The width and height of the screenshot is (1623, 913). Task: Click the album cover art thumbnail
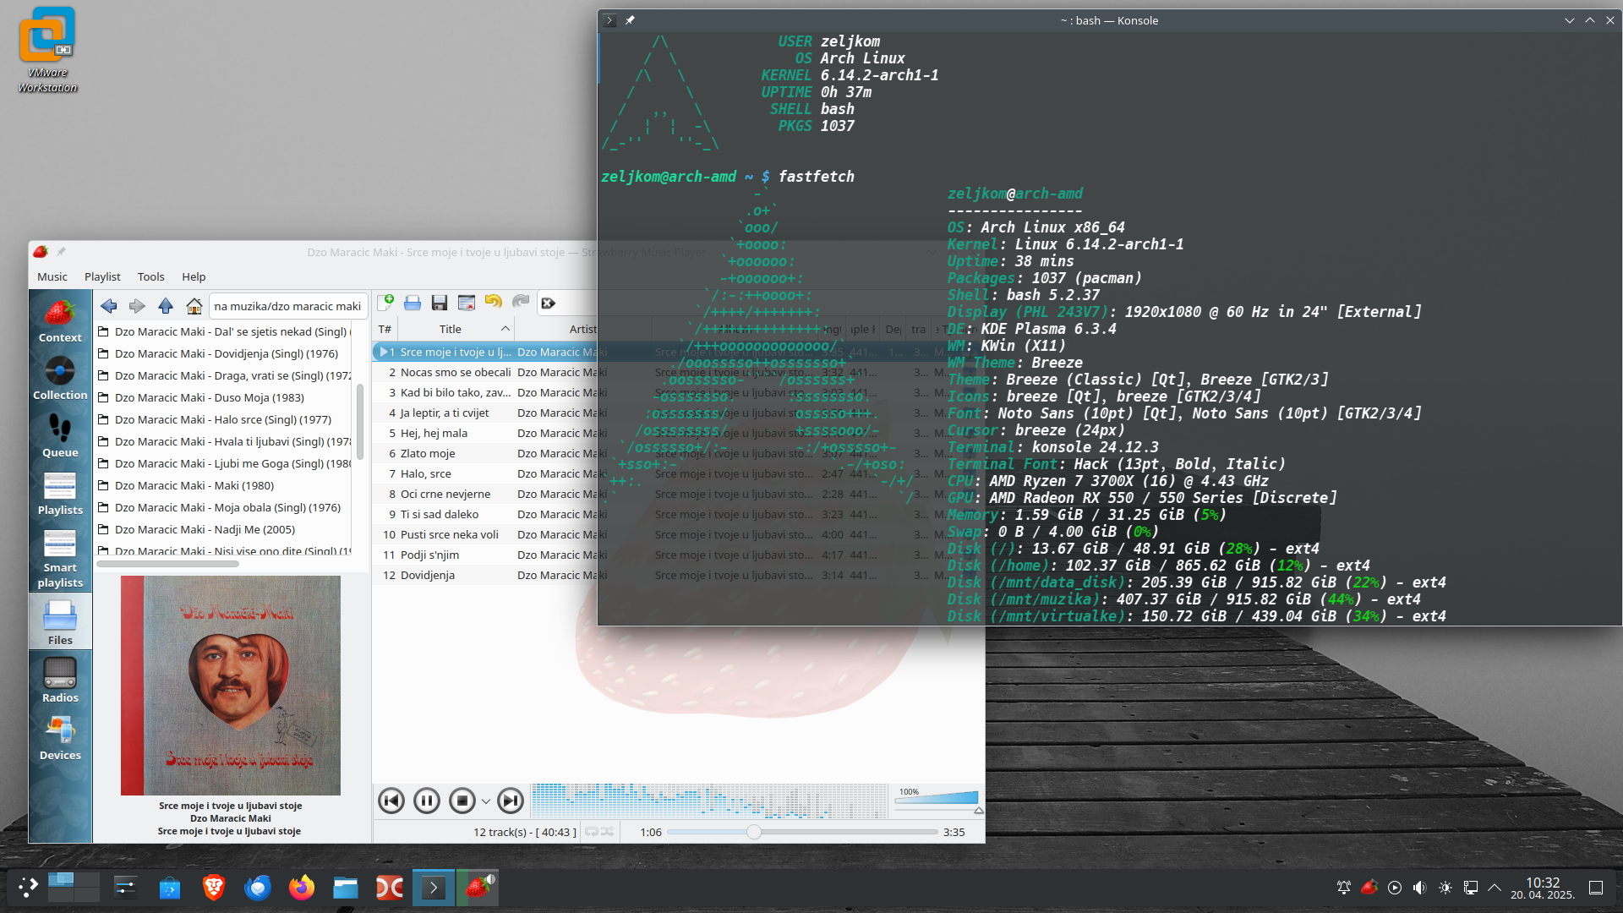tap(231, 686)
